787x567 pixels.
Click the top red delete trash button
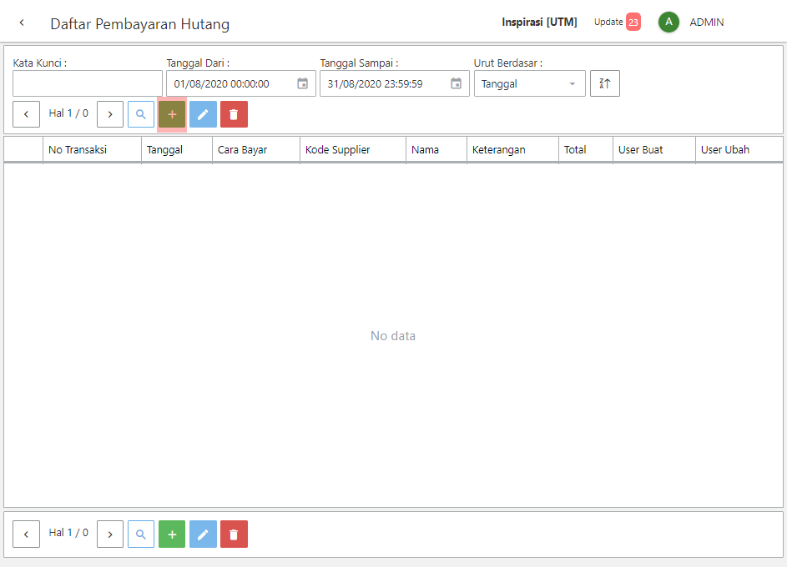(234, 114)
